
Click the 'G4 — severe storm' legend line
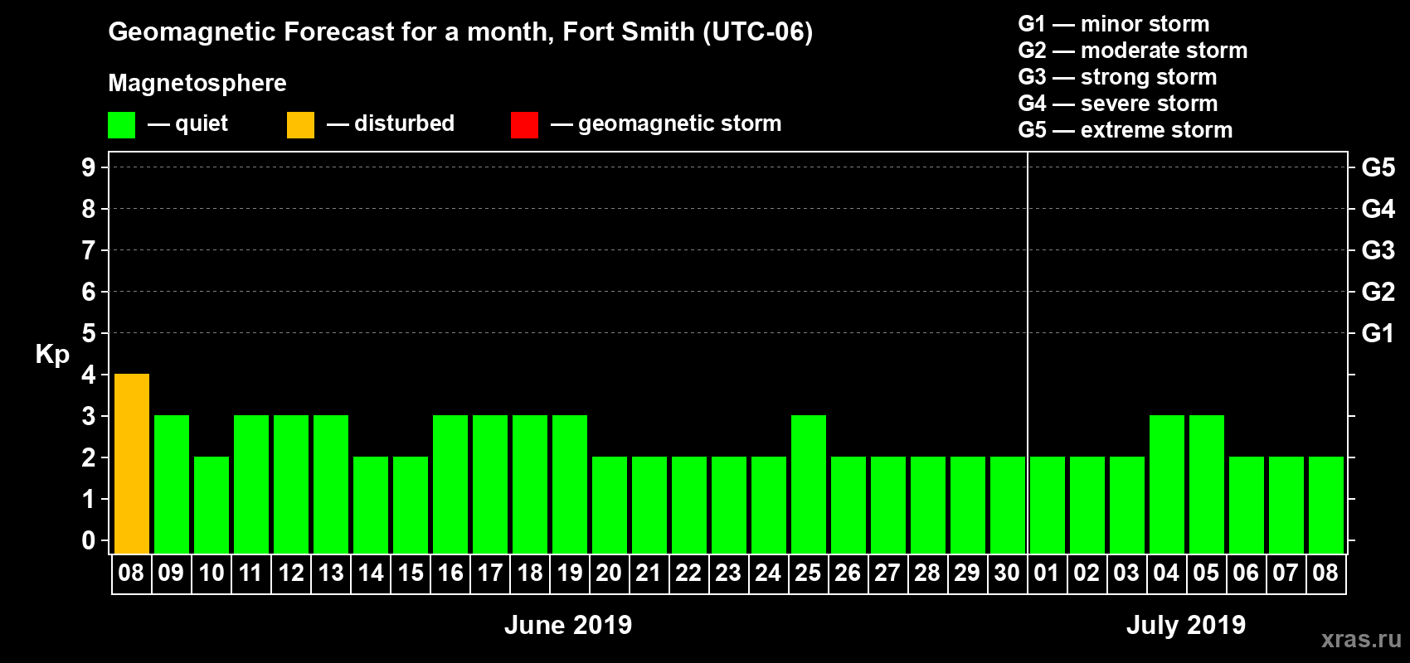[1118, 104]
